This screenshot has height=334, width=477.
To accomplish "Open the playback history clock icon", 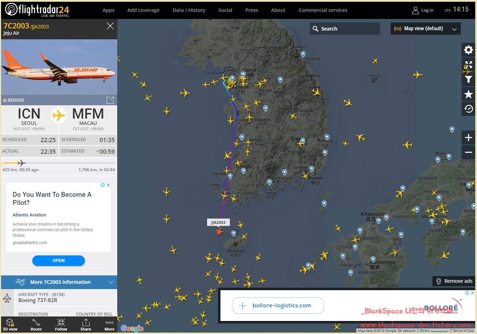I will point(468,109).
